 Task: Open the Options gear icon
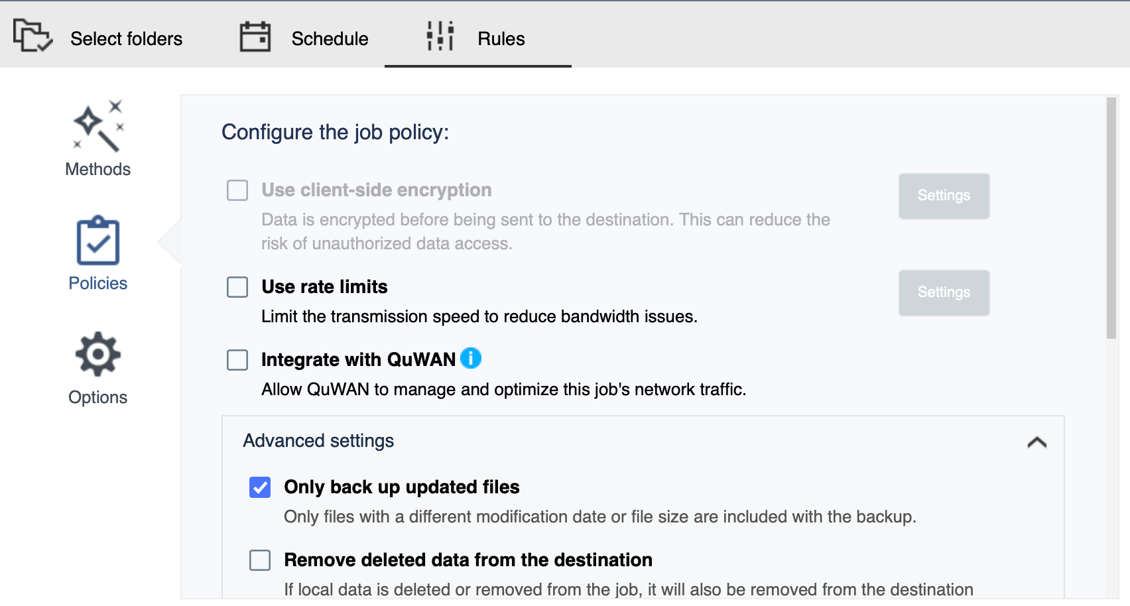(x=98, y=354)
